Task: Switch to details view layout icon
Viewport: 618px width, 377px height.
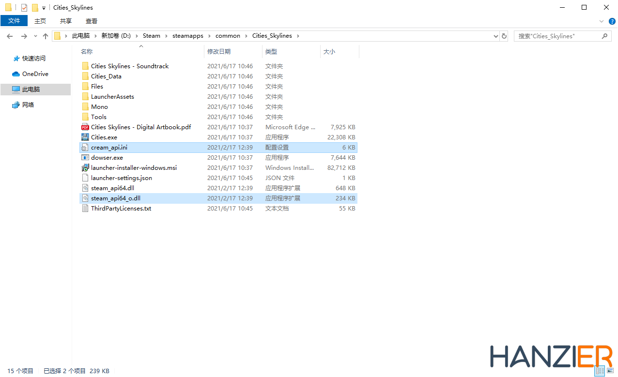Action: [x=600, y=371]
